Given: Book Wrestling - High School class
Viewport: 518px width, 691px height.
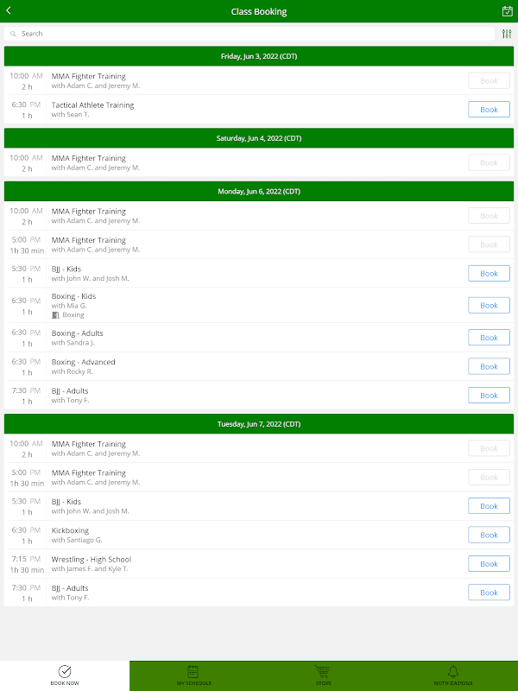Looking at the screenshot, I should click(489, 564).
